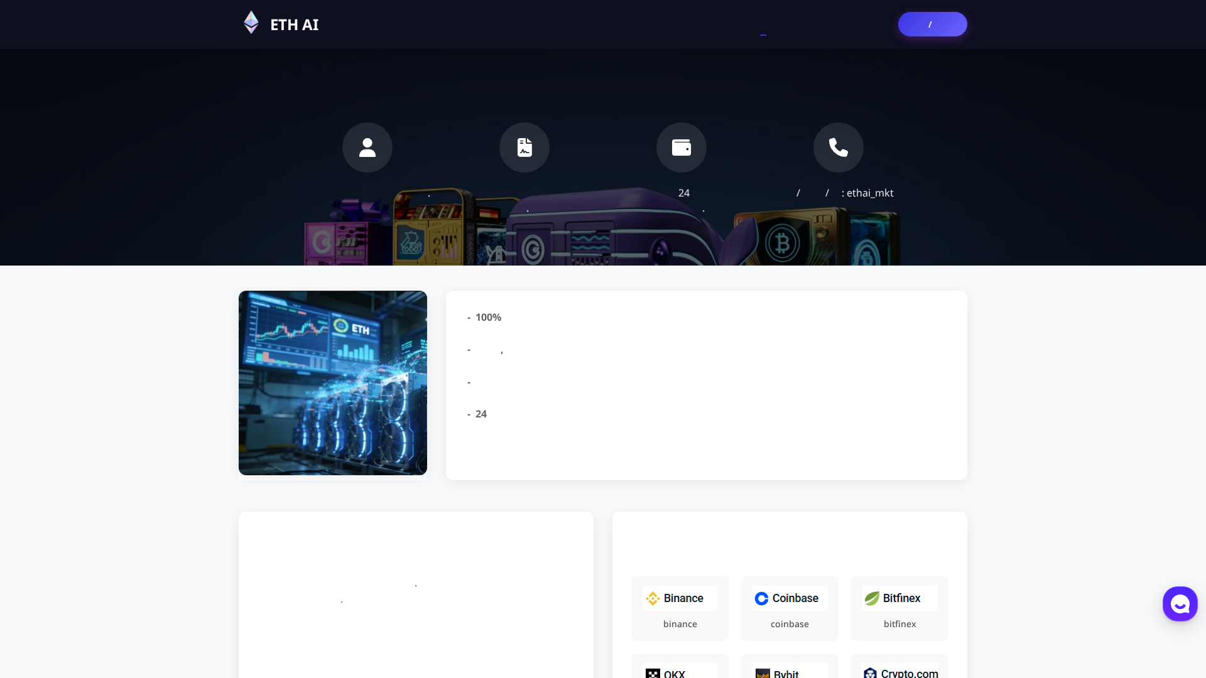Click the ethai_mkt Telegram handle link

coord(869,193)
